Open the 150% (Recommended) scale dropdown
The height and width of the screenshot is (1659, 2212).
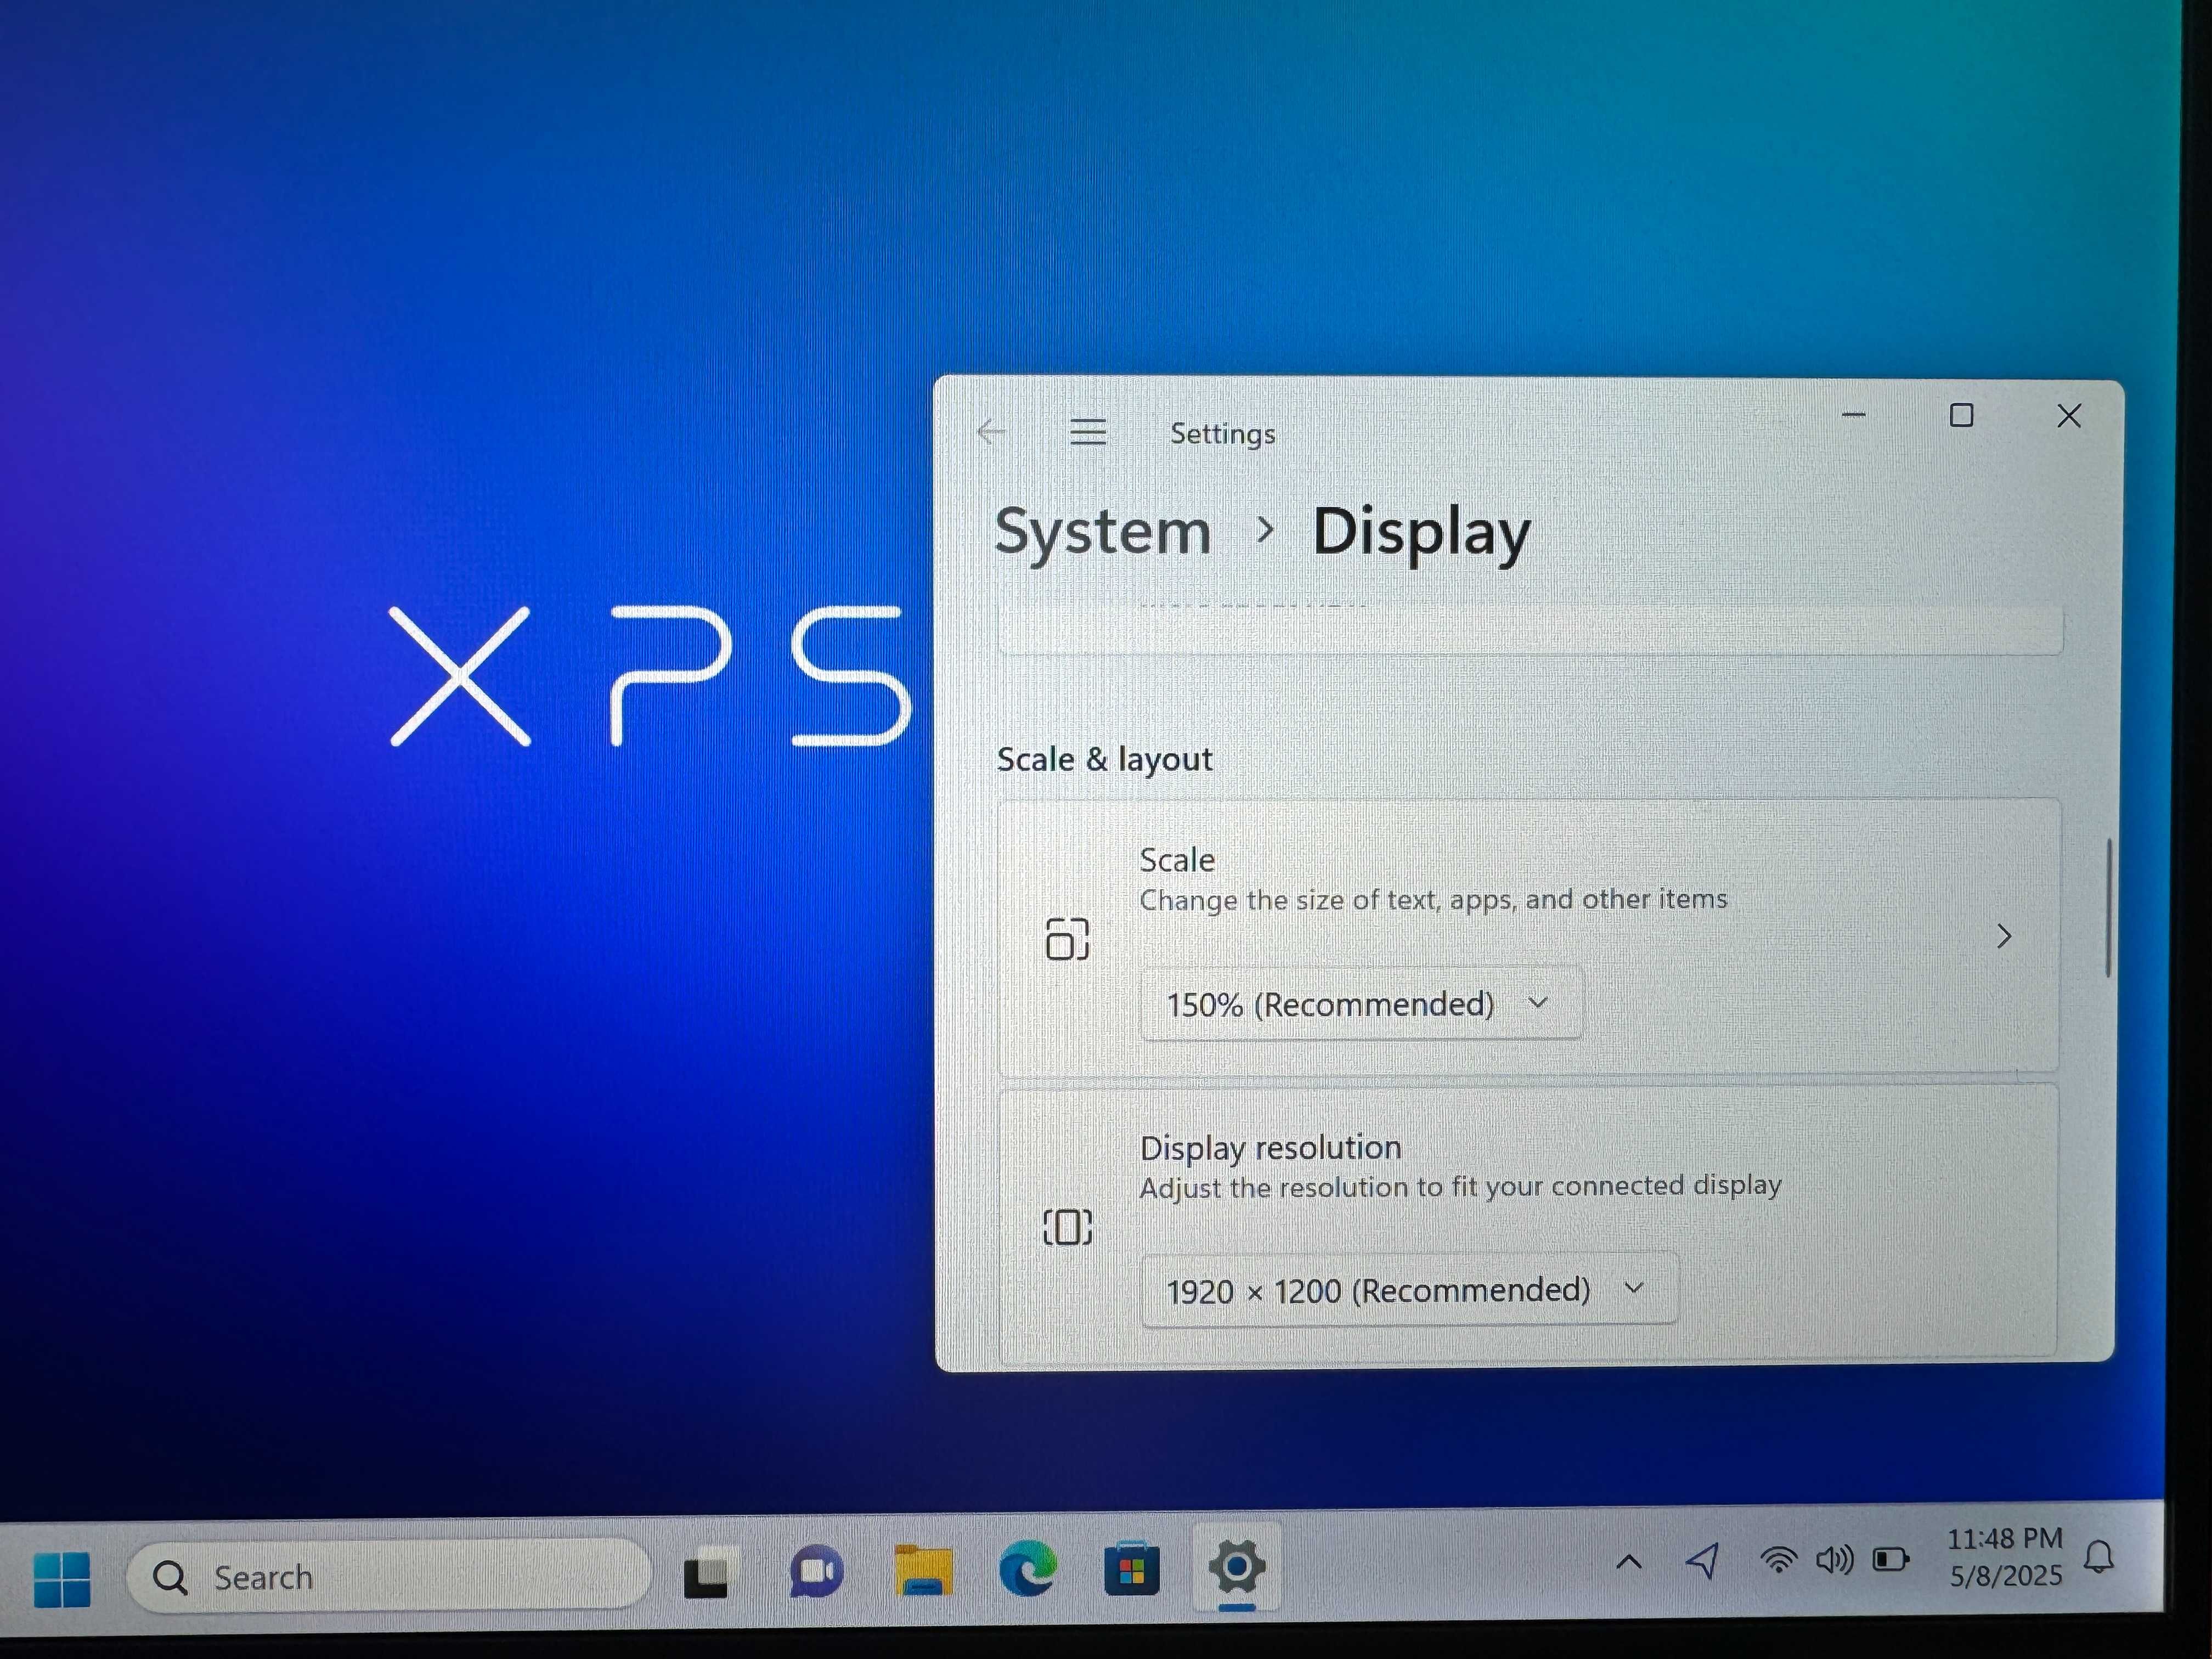coord(1361,1003)
